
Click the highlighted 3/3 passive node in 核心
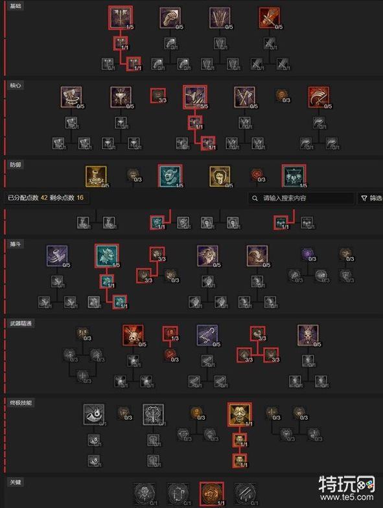tap(158, 95)
